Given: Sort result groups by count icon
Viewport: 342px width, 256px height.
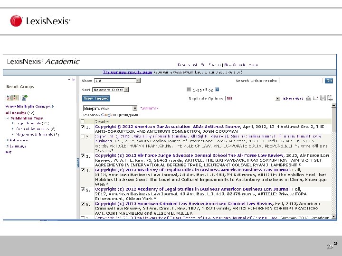Looking at the screenshot, I should tap(15, 98).
